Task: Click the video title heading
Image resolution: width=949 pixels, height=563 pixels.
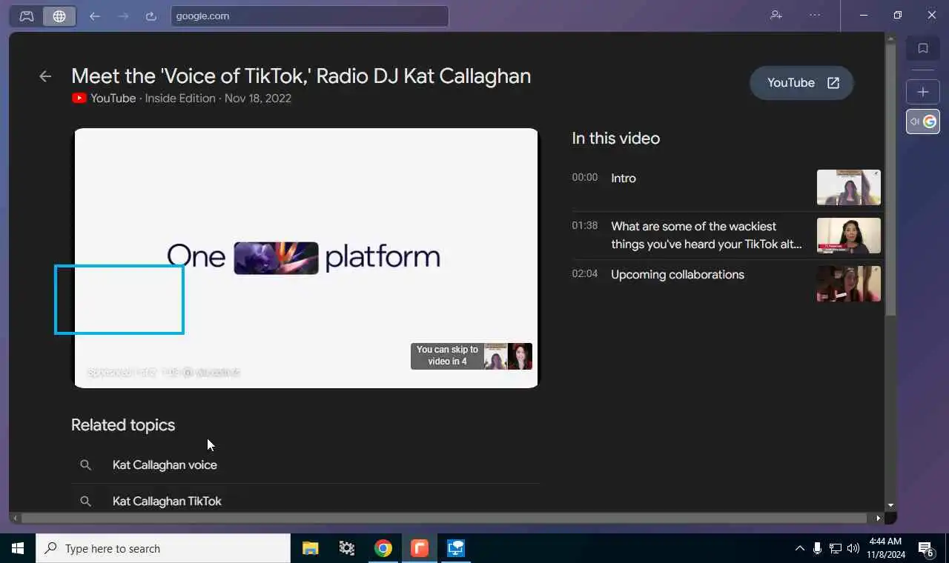Action: tap(301, 76)
